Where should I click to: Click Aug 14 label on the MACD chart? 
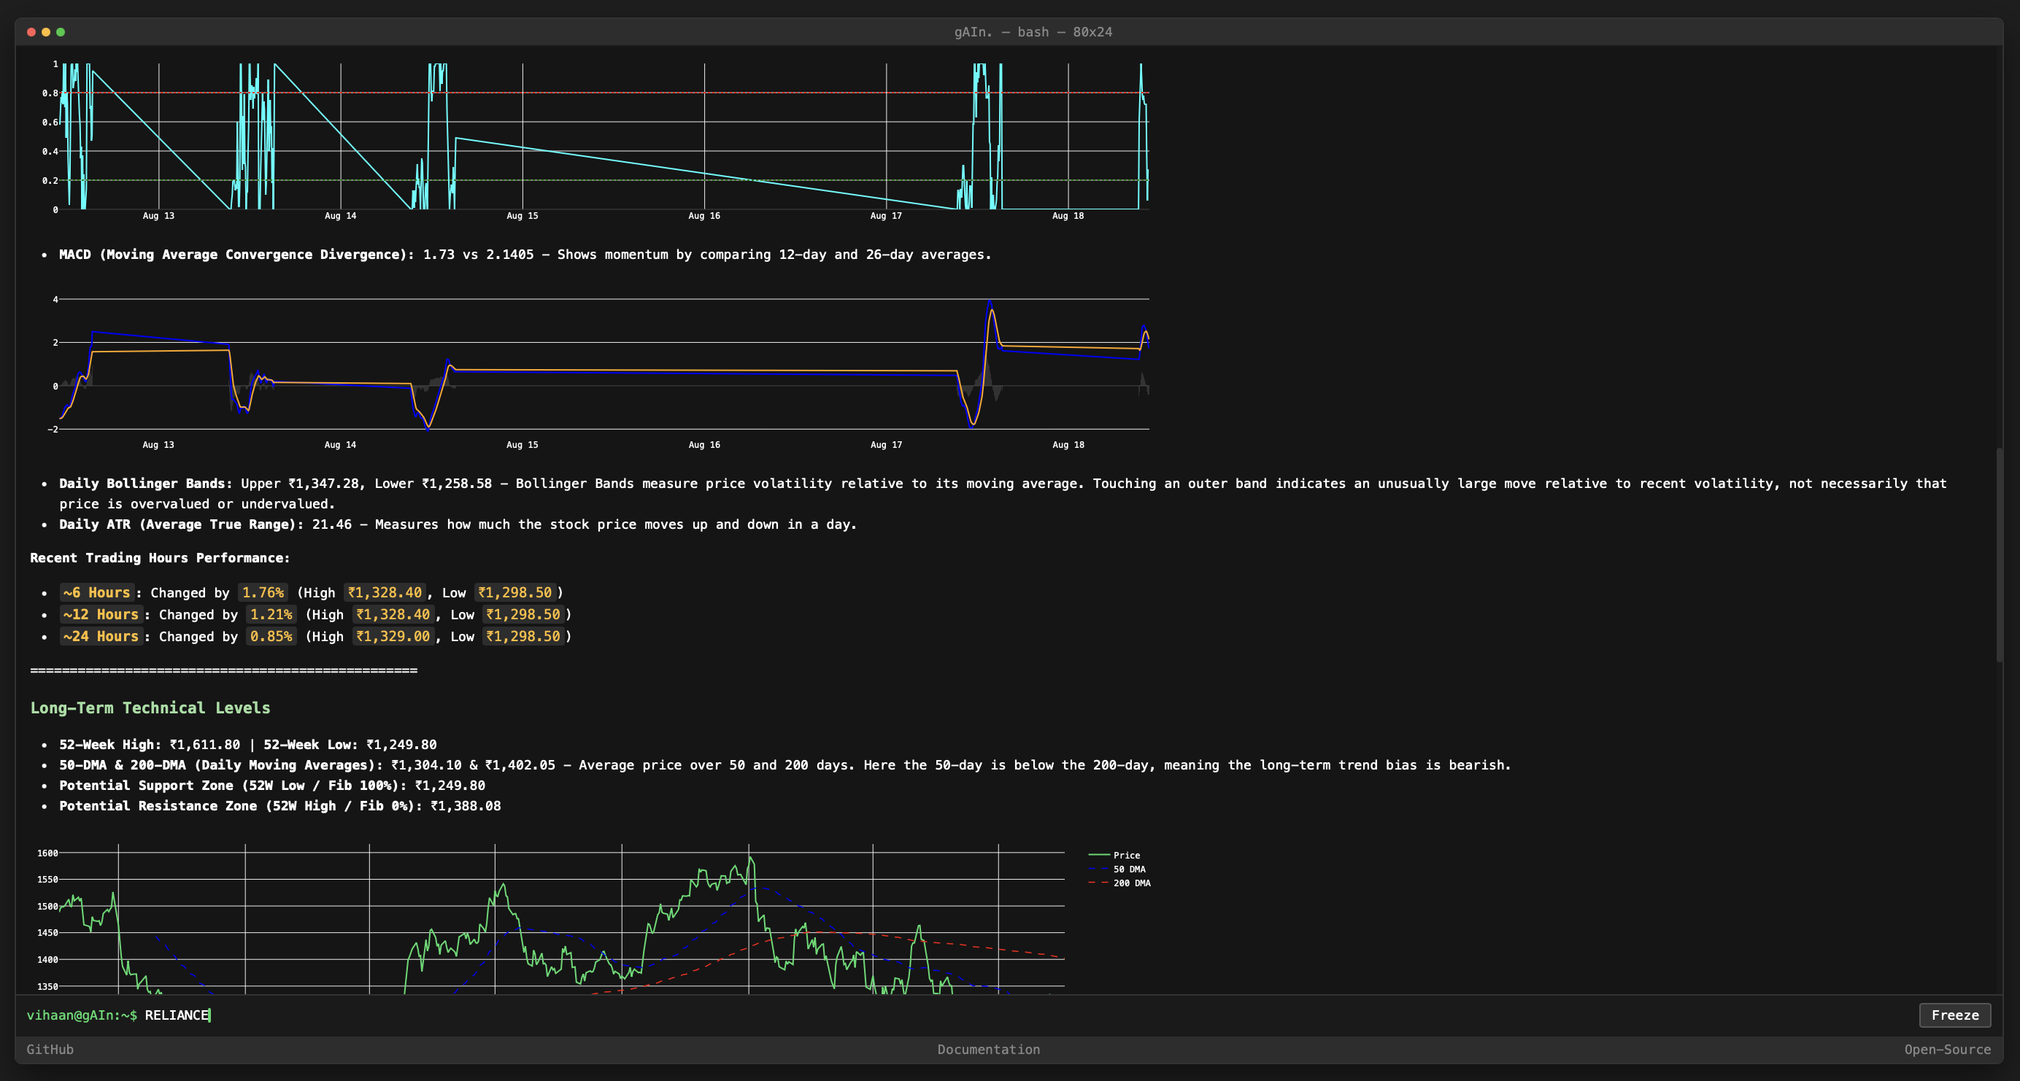pyautogui.click(x=340, y=444)
